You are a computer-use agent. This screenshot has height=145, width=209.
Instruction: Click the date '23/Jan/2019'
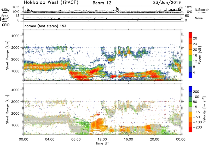pyautogui.click(x=167, y=2)
